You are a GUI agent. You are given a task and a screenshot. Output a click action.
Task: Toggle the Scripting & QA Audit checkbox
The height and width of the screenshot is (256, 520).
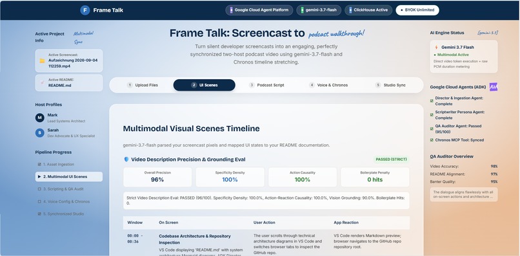tap(39, 189)
